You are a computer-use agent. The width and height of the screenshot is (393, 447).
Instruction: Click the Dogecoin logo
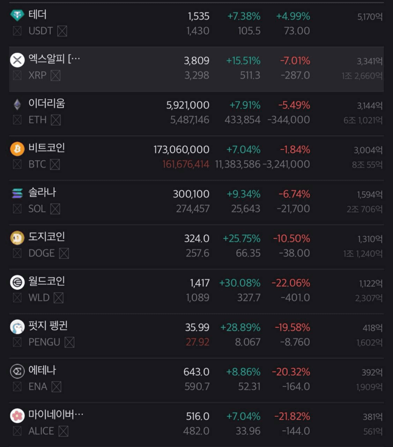pos(17,238)
